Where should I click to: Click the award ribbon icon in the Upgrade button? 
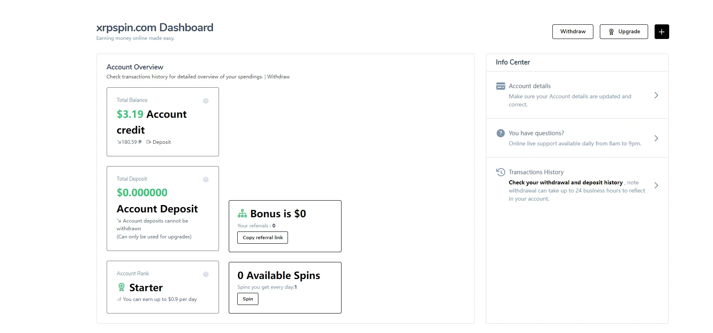[x=611, y=32]
